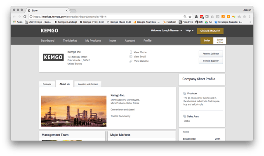Image resolution: width=264 pixels, height=156 pixels.
Task: Go to Dashboard in navigation
Action: 48,41
